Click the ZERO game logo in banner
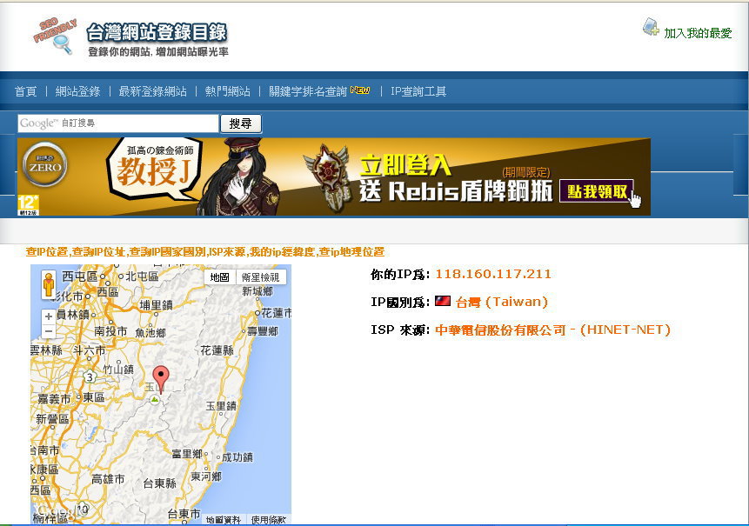749x526 pixels. coord(45,164)
